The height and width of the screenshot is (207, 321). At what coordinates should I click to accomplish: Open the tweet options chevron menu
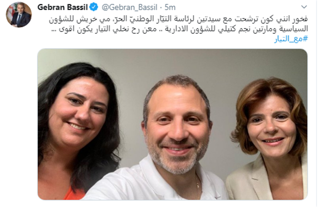click(x=304, y=7)
